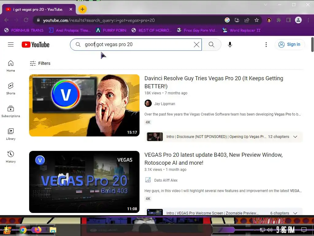
Task: Toggle the browser side panel icon
Action: (288, 20)
